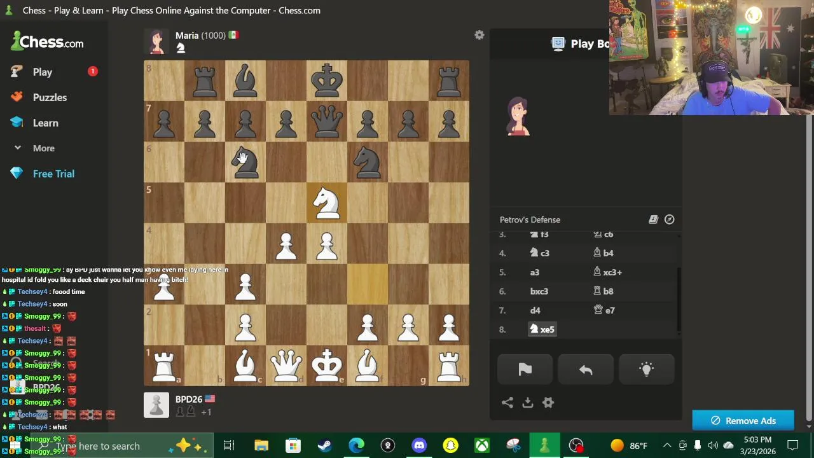Click the black bishop on c8

(245, 81)
